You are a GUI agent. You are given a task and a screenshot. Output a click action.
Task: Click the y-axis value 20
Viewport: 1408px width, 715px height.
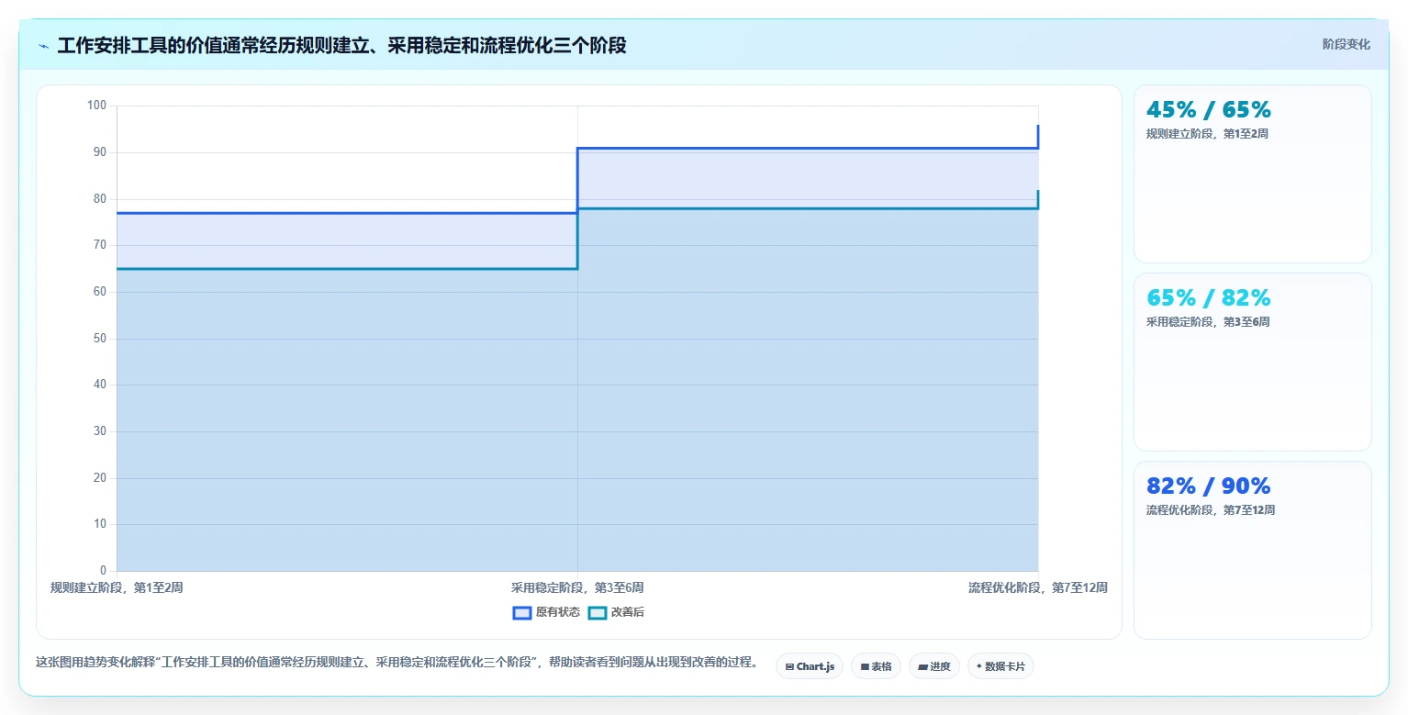point(100,478)
